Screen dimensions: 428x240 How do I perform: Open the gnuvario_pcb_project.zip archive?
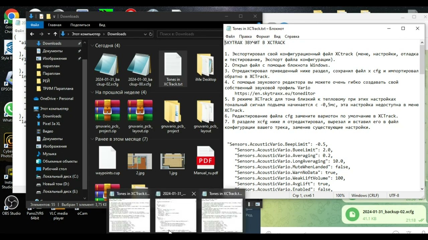click(x=107, y=116)
